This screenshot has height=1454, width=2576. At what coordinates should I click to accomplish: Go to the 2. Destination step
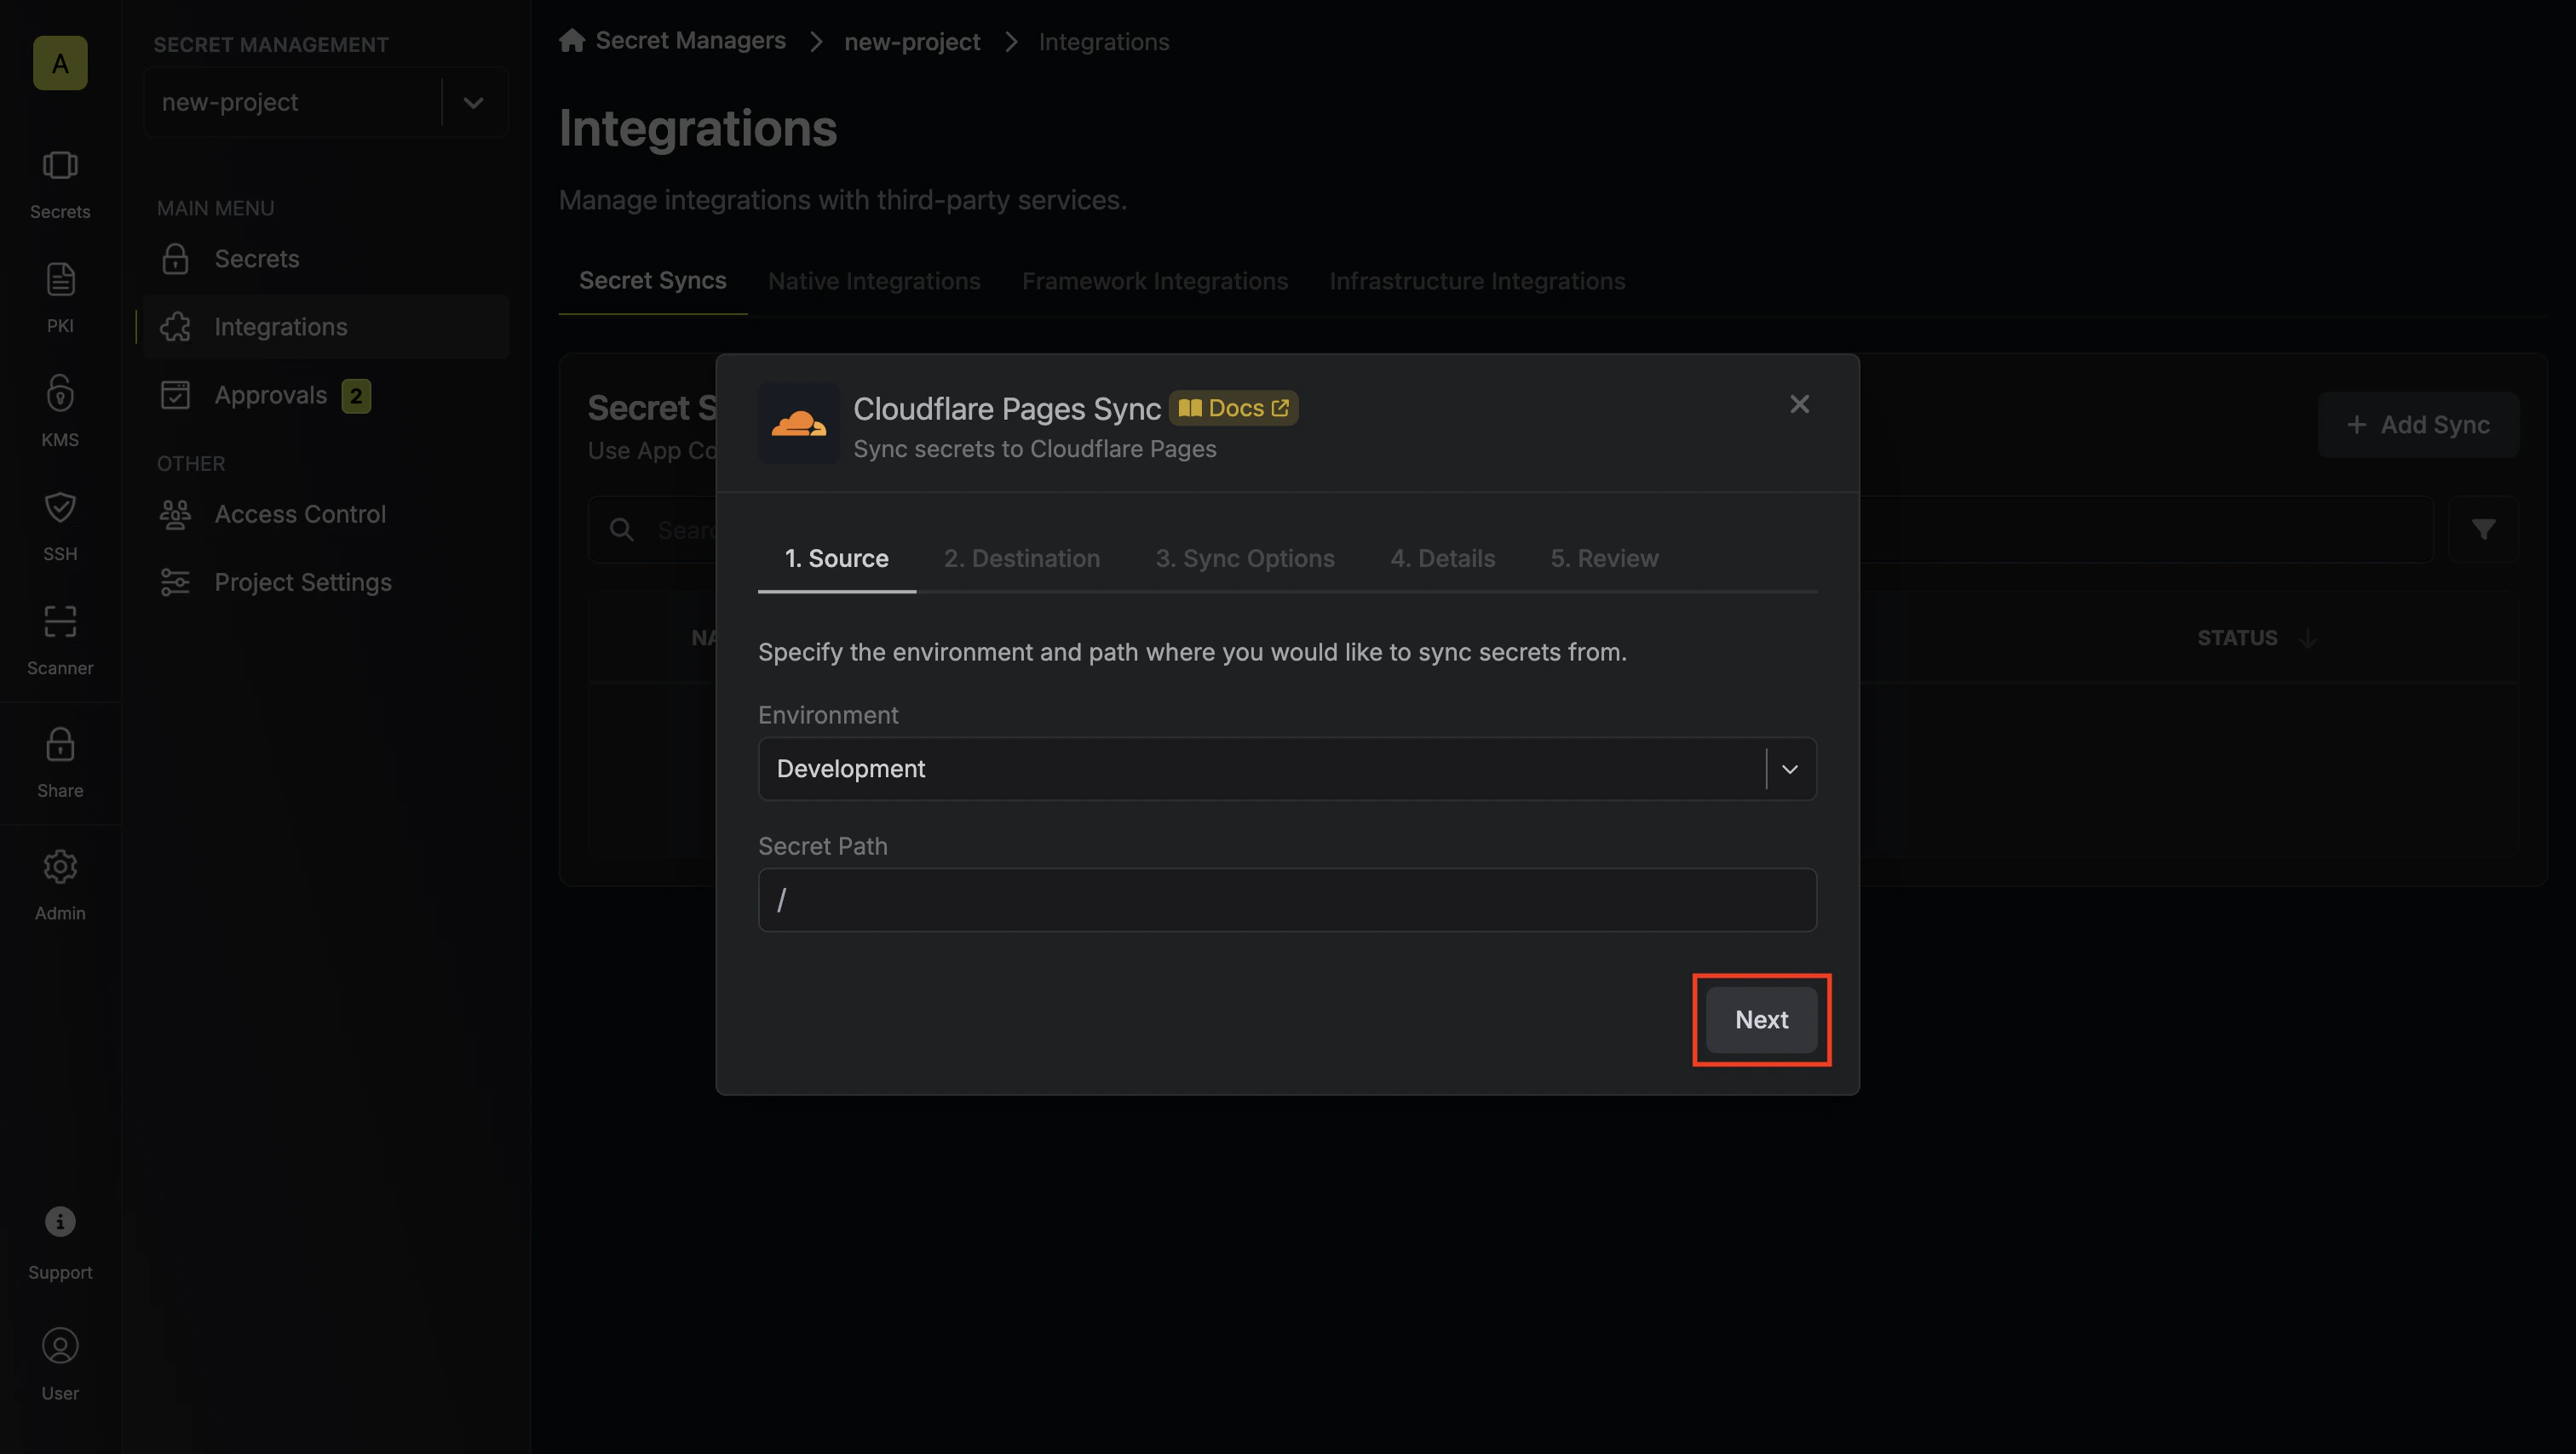pyautogui.click(x=1021, y=558)
